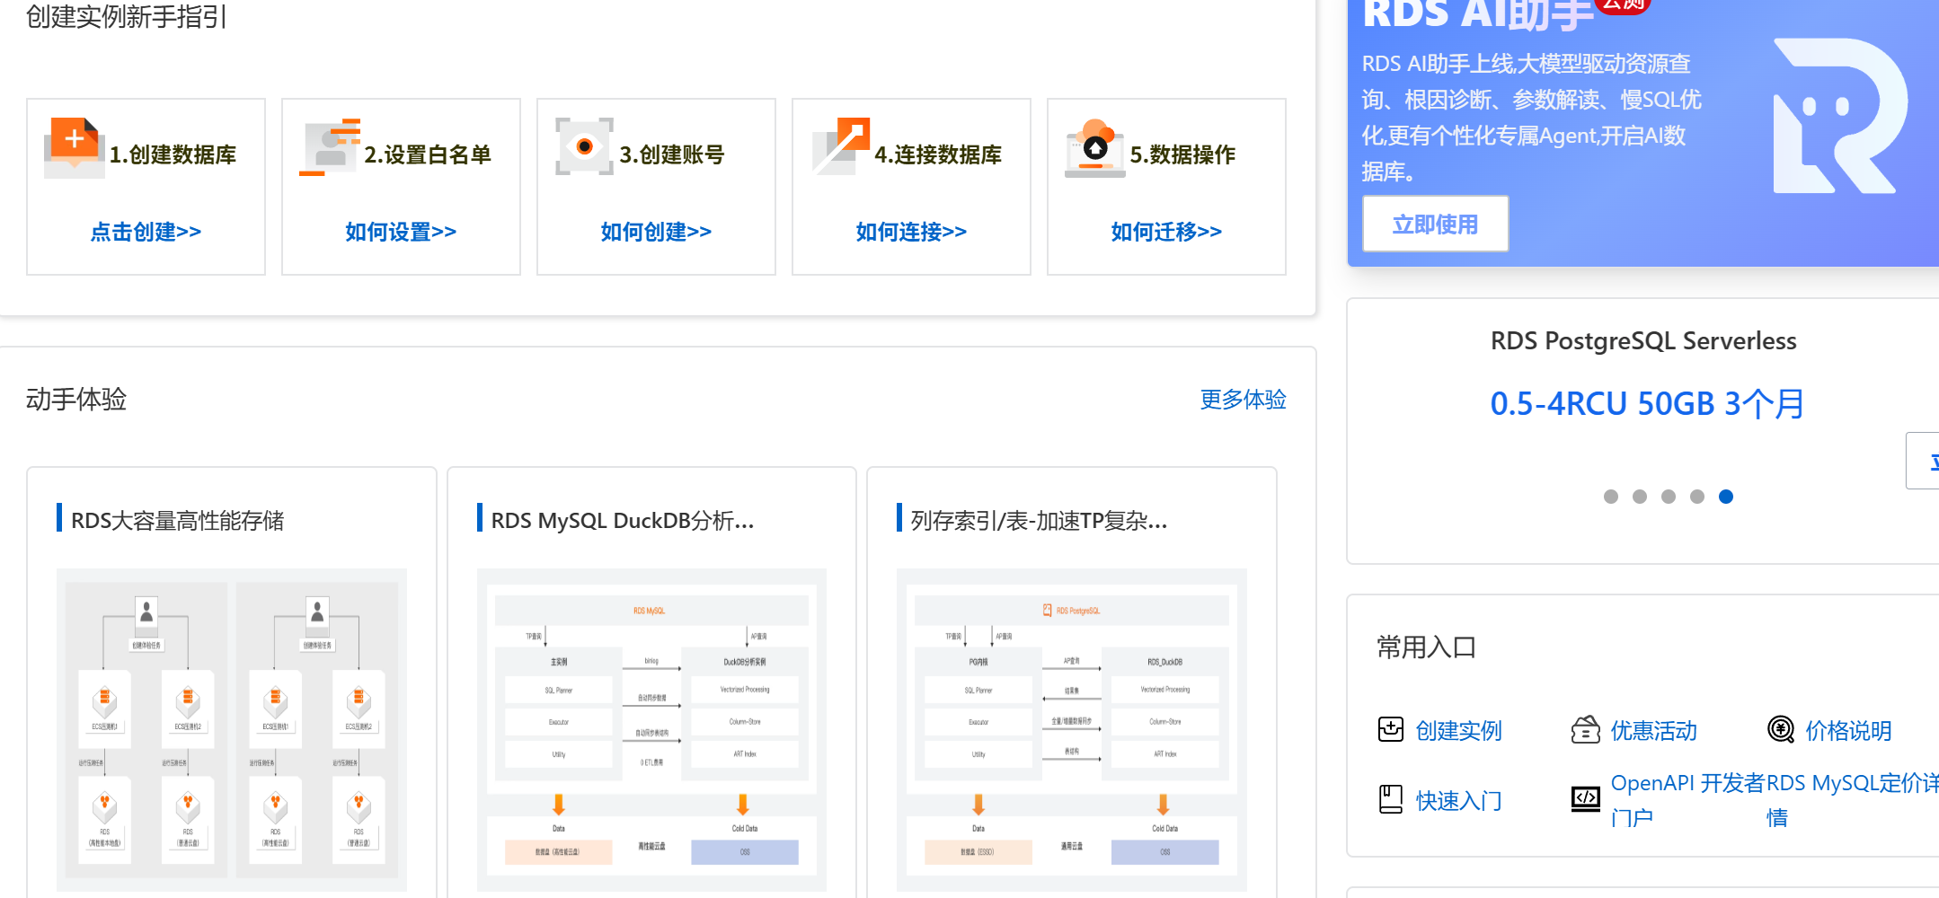
Task: Click the RDS MySQL DuckDB分析 card title
Action: (623, 521)
